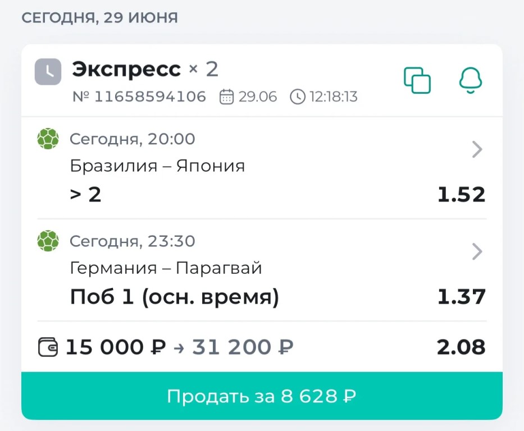Image resolution: width=524 pixels, height=431 pixels.
Task: Open the Германия – Парагвай match title
Action: [x=166, y=268]
